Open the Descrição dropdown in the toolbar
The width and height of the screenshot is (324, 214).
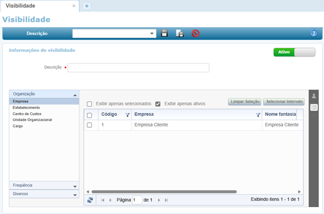pos(151,34)
